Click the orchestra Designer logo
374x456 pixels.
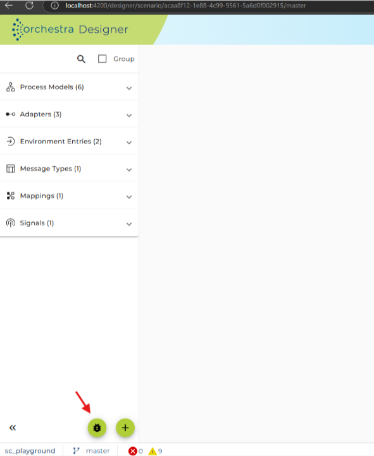(x=70, y=29)
